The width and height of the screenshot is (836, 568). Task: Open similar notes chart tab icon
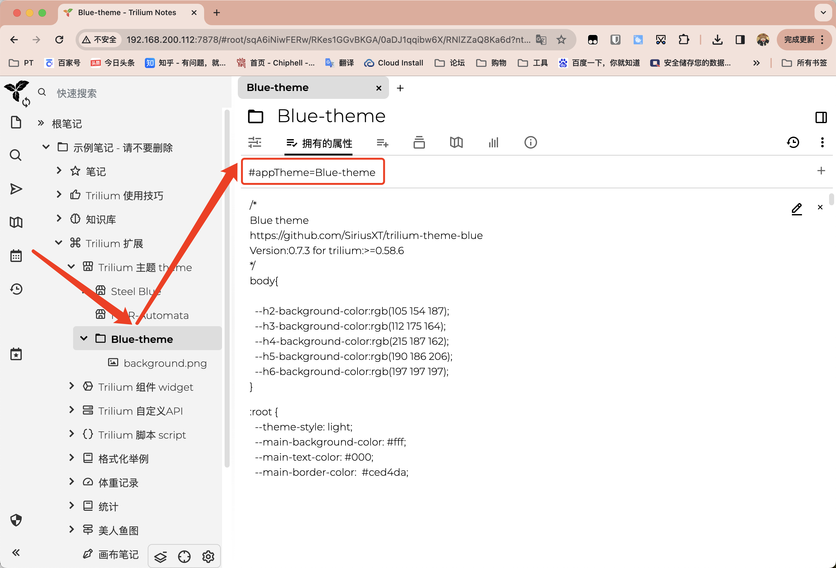coord(493,142)
